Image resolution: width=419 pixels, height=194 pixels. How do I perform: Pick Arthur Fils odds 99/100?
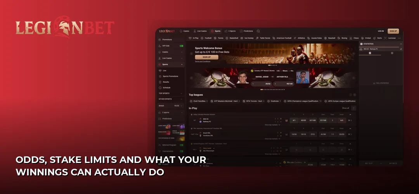point(284,84)
